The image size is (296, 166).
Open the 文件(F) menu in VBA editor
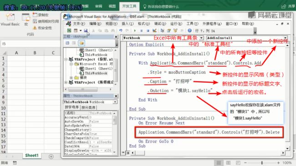click(79, 24)
